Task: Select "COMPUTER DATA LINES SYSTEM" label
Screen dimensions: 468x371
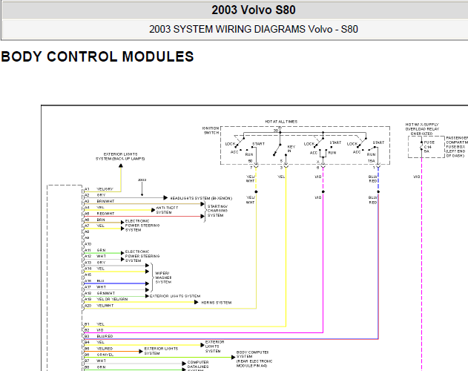Action: (x=198, y=367)
